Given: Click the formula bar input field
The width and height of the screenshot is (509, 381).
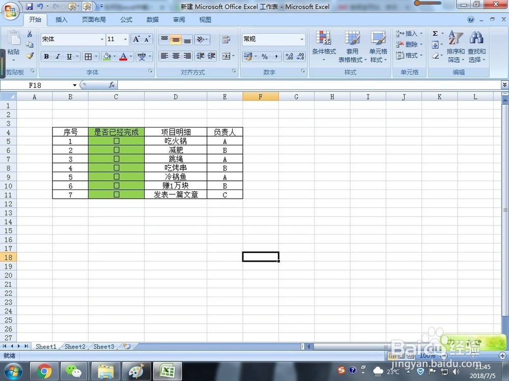Looking at the screenshot, I should (309, 85).
